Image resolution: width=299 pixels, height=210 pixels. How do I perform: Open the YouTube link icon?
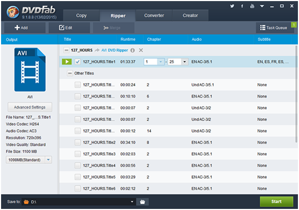point(252,6)
